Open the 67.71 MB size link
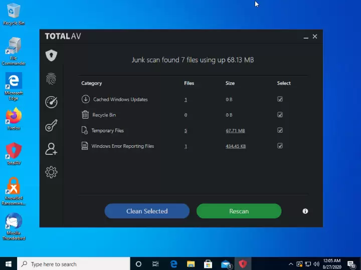 [x=235, y=131]
